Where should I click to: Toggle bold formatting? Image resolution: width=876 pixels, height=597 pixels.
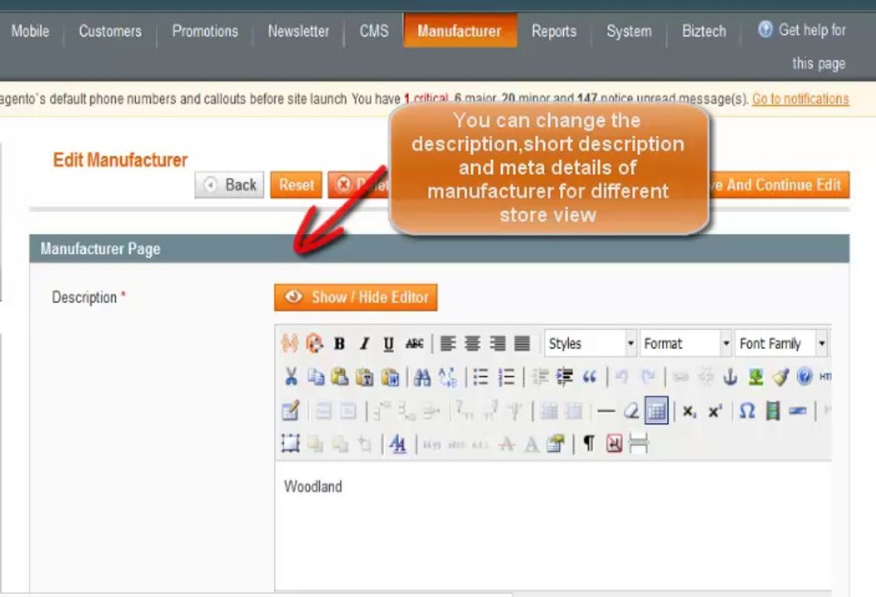(339, 343)
